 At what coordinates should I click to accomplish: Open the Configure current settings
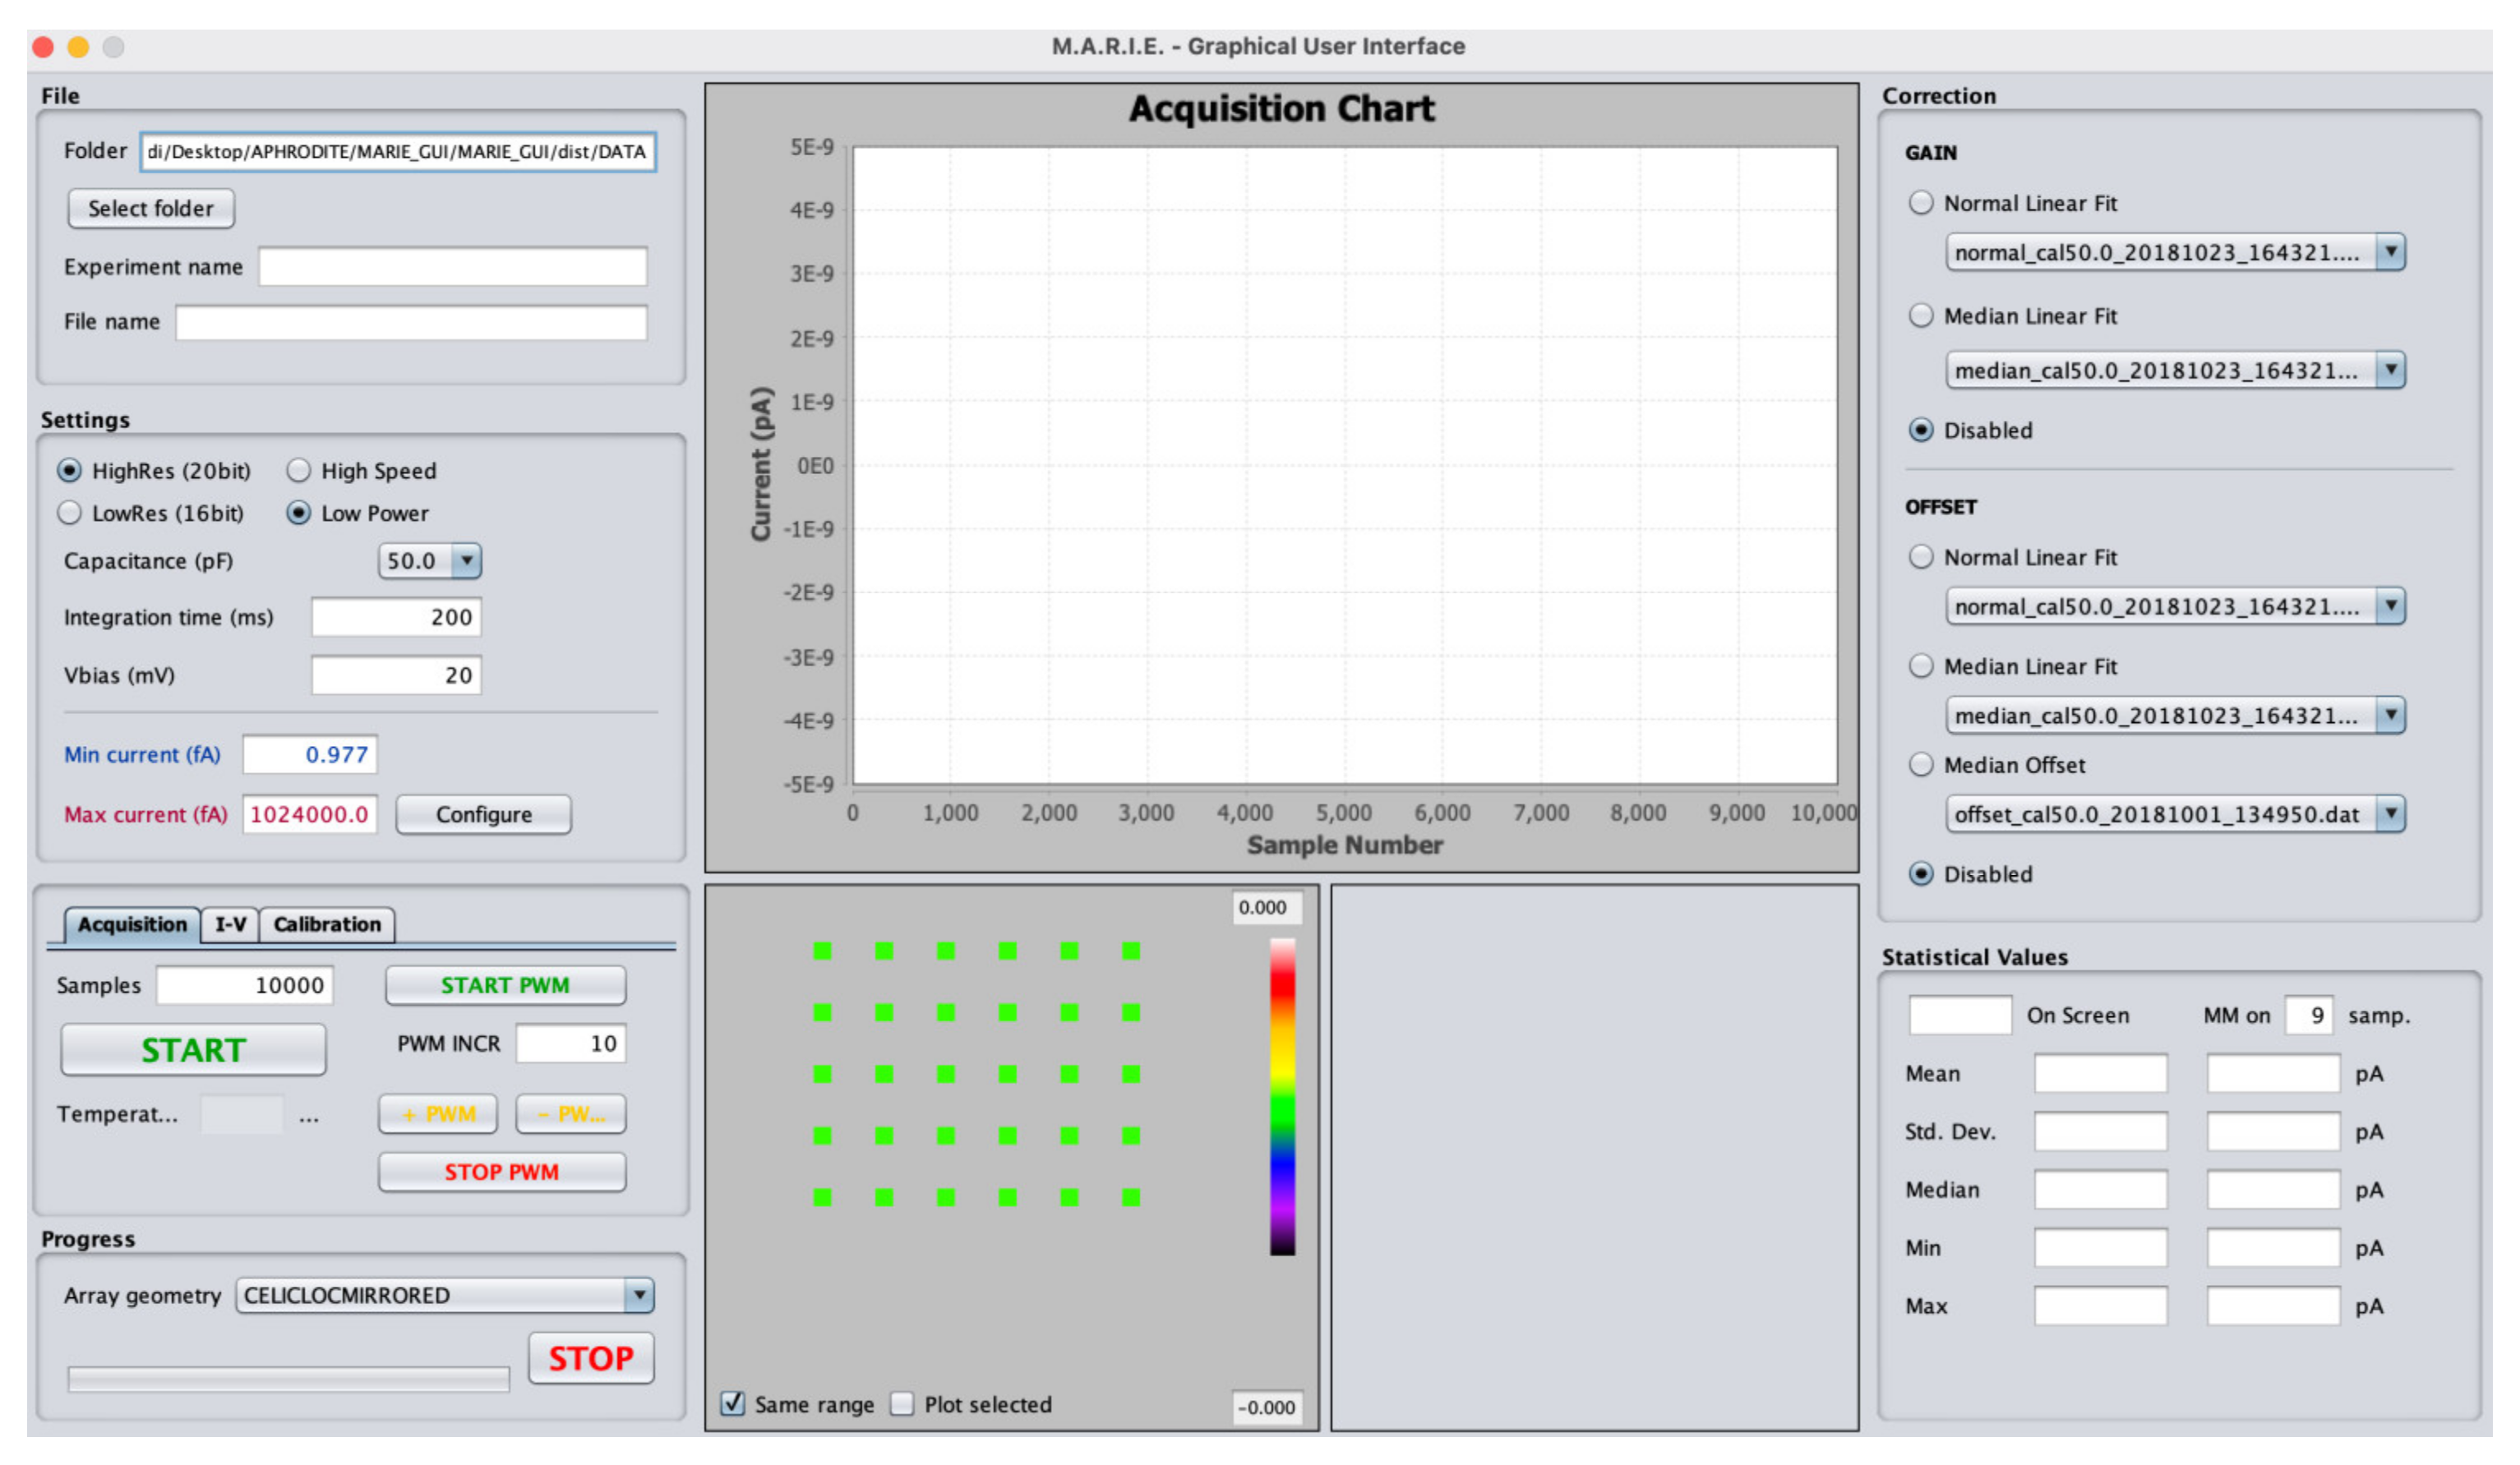point(483,814)
